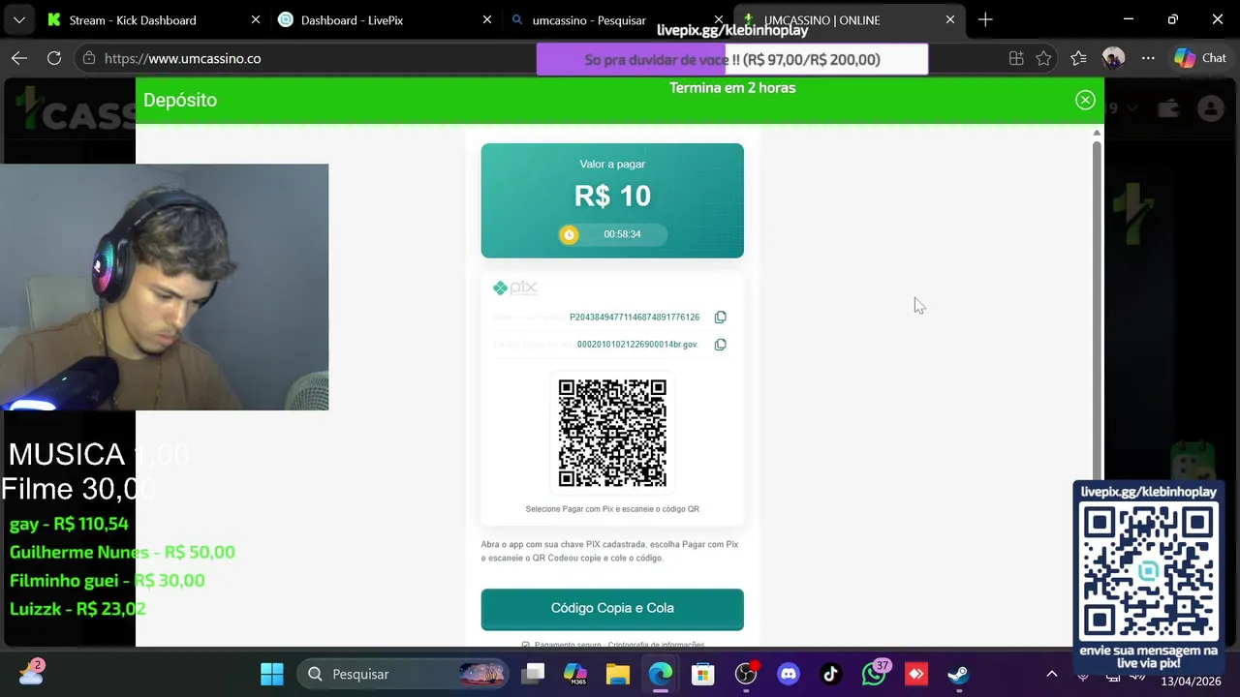Open TikTok from taskbar
The image size is (1240, 697).
point(831,674)
